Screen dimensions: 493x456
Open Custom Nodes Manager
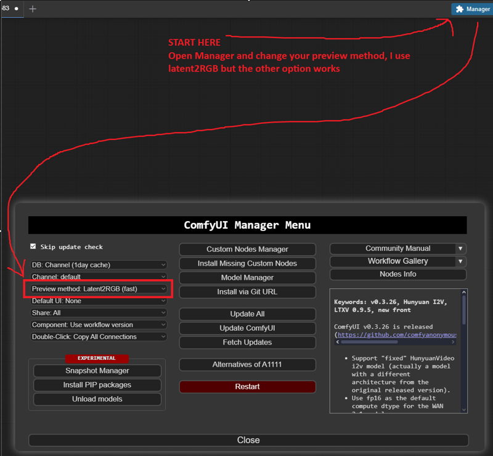tap(248, 249)
